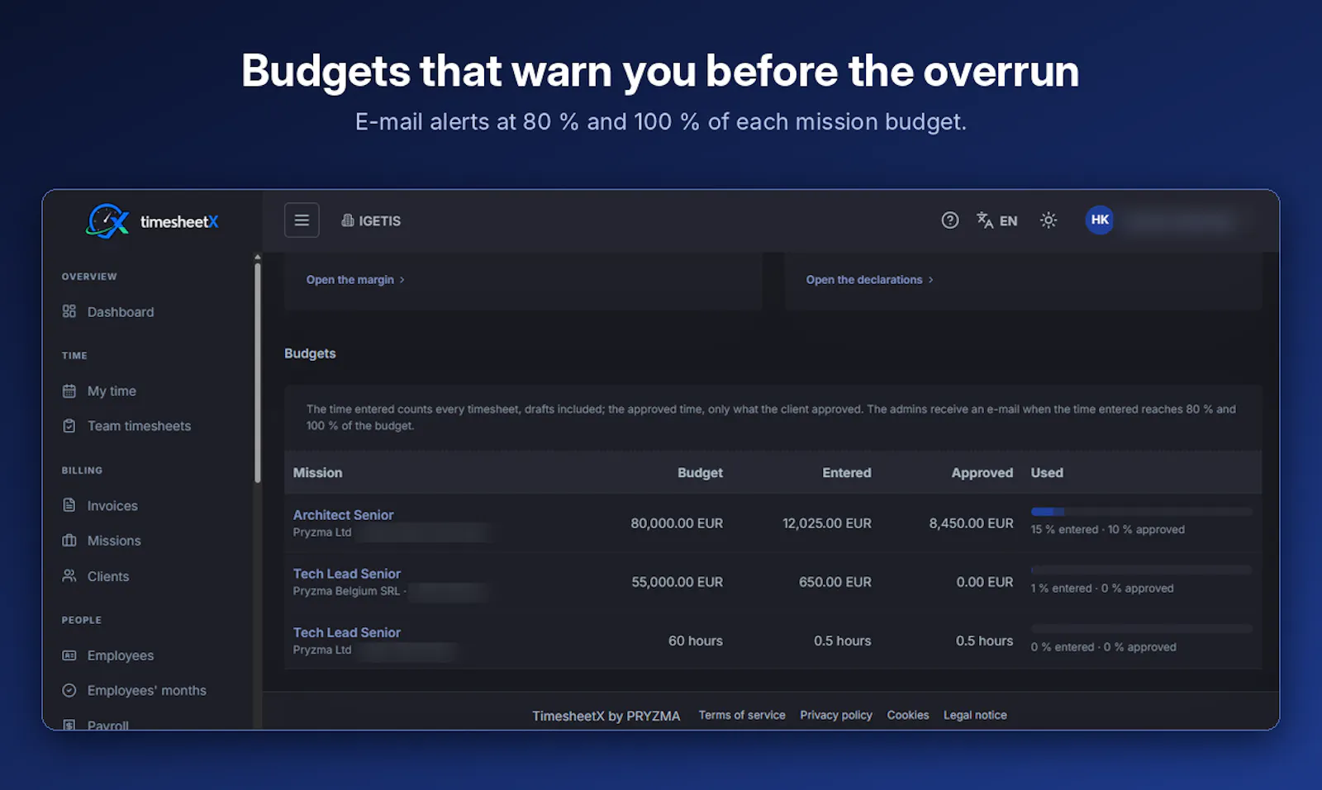Open the Cookies footer link
The height and width of the screenshot is (790, 1322).
coord(908,715)
